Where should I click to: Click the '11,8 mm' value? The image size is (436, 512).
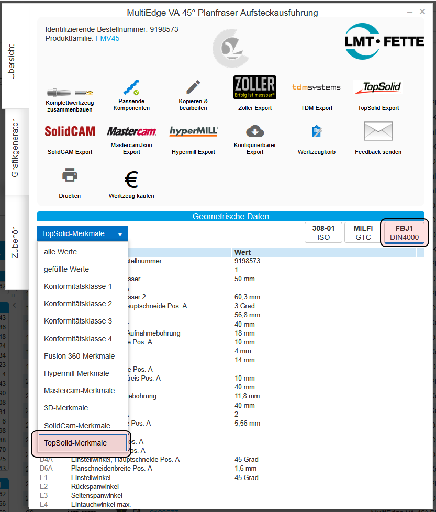click(247, 396)
